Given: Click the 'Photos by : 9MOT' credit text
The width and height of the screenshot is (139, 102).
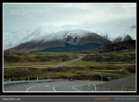Looking at the screenshot, I should coord(19,13).
